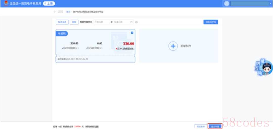Click the button left of 提交申报

click(x=201, y=126)
